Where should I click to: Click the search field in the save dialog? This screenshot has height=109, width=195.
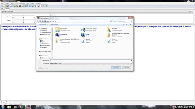(x=122, y=21)
